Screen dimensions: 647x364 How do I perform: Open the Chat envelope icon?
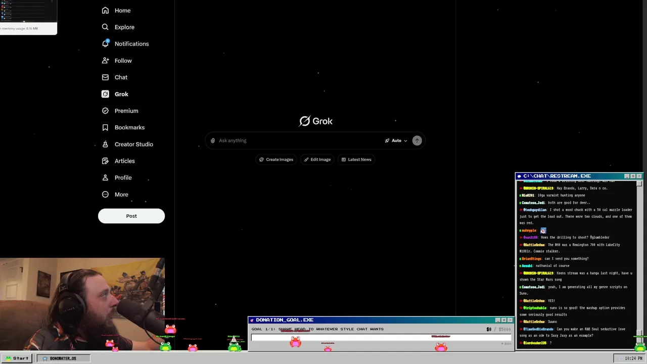[105, 77]
